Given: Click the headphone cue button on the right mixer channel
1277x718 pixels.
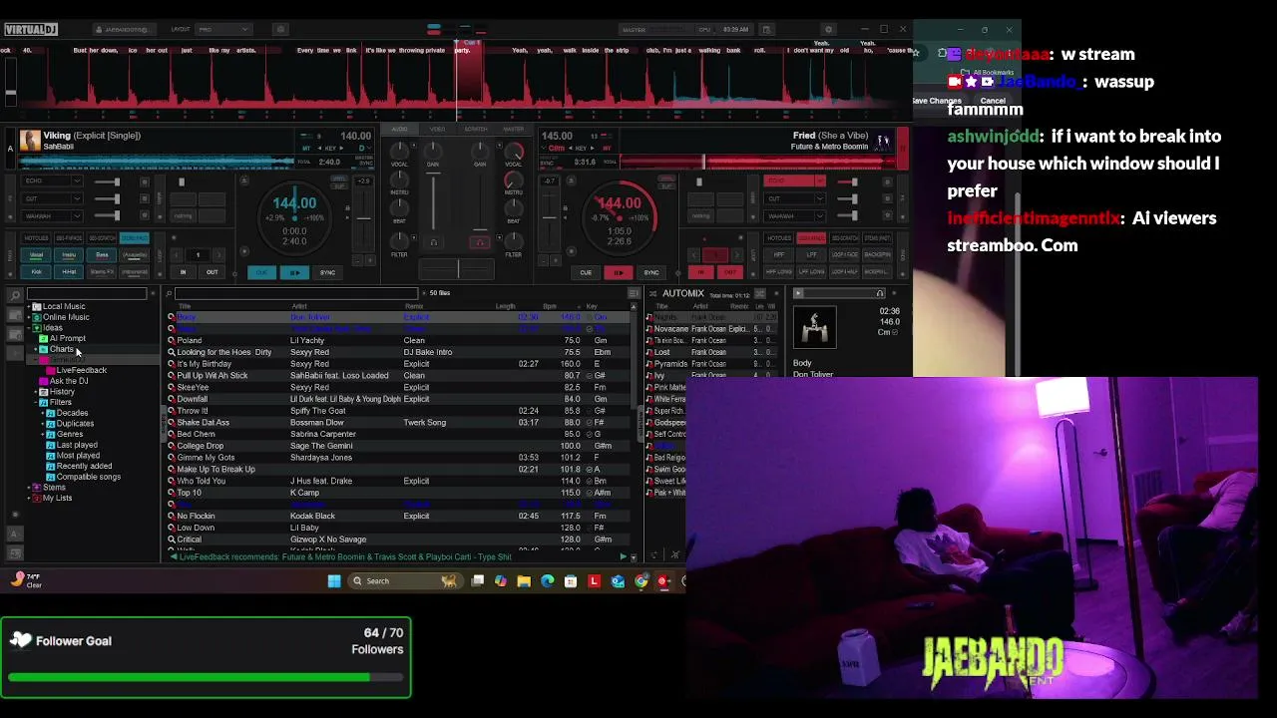Looking at the screenshot, I should tap(480, 242).
